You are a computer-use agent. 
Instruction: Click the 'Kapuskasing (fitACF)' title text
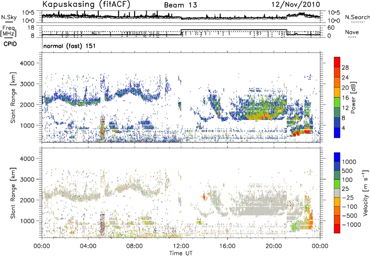coord(86,4)
